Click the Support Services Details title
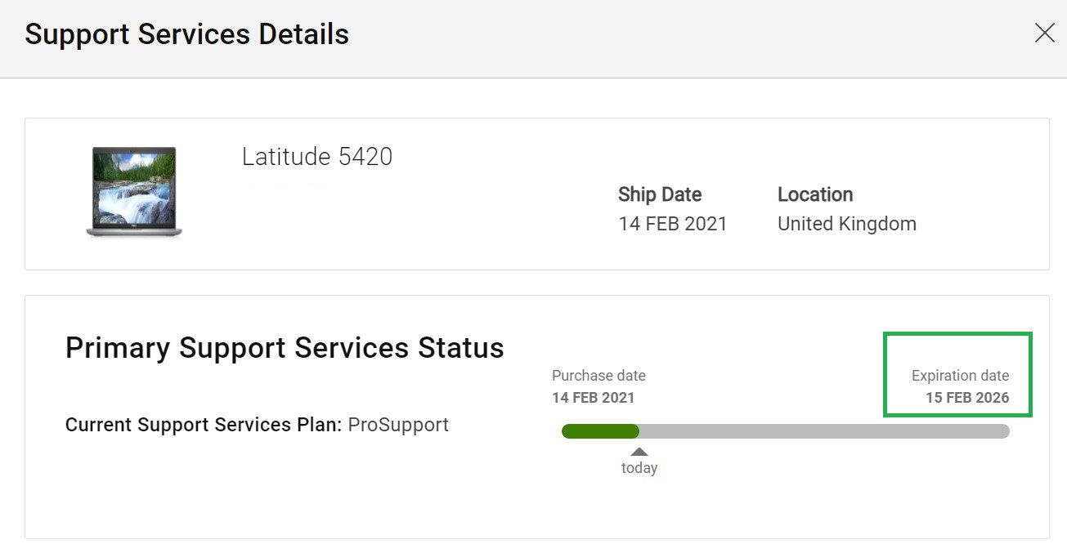1067x553 pixels. 186,34
